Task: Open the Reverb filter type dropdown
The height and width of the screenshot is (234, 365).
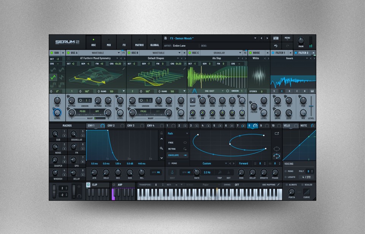Action: click(307, 58)
